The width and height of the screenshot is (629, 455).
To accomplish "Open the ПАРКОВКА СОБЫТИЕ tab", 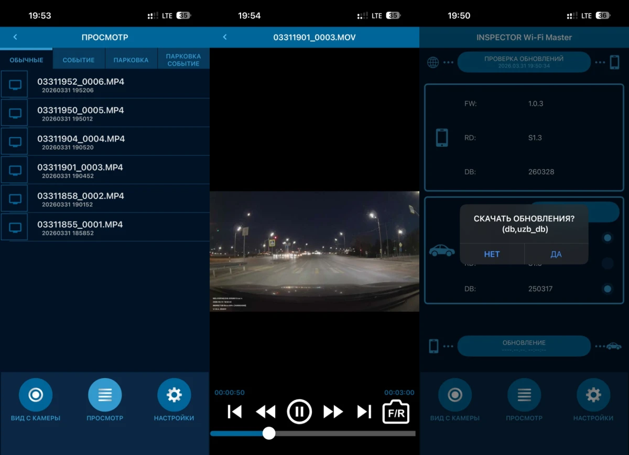I will [183, 60].
